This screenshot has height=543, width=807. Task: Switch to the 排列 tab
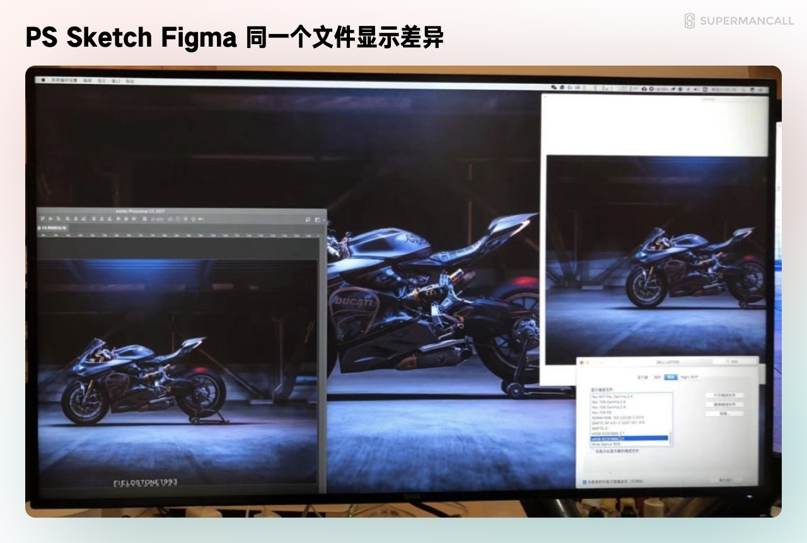(x=658, y=377)
